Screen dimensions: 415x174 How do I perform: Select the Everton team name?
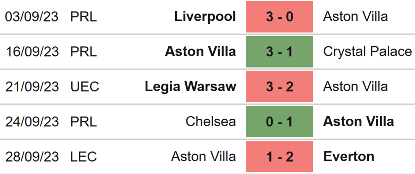(349, 156)
